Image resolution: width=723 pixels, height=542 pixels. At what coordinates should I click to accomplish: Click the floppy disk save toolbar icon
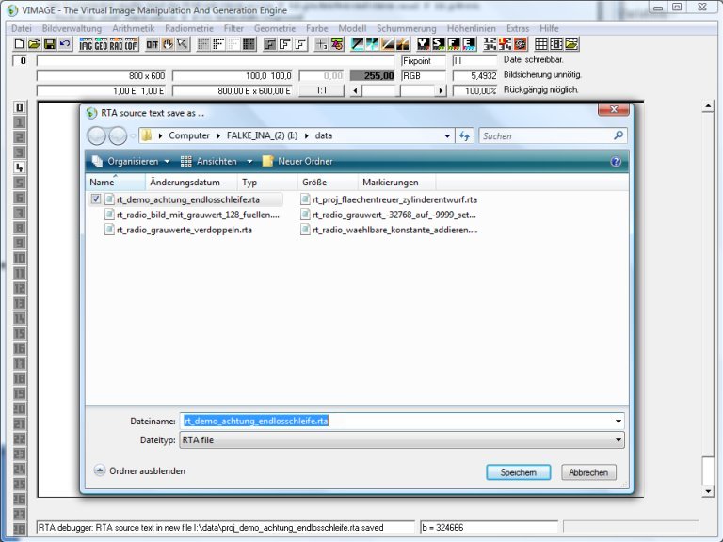pyautogui.click(x=49, y=44)
